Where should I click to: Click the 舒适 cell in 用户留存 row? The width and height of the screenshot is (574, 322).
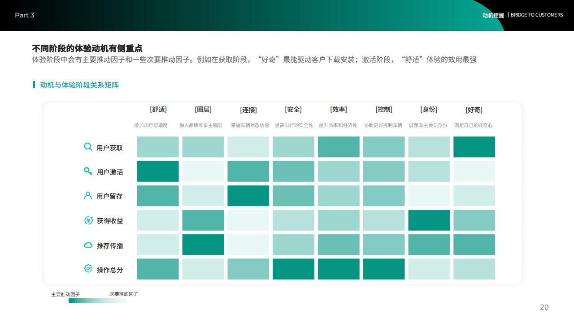pyautogui.click(x=158, y=196)
